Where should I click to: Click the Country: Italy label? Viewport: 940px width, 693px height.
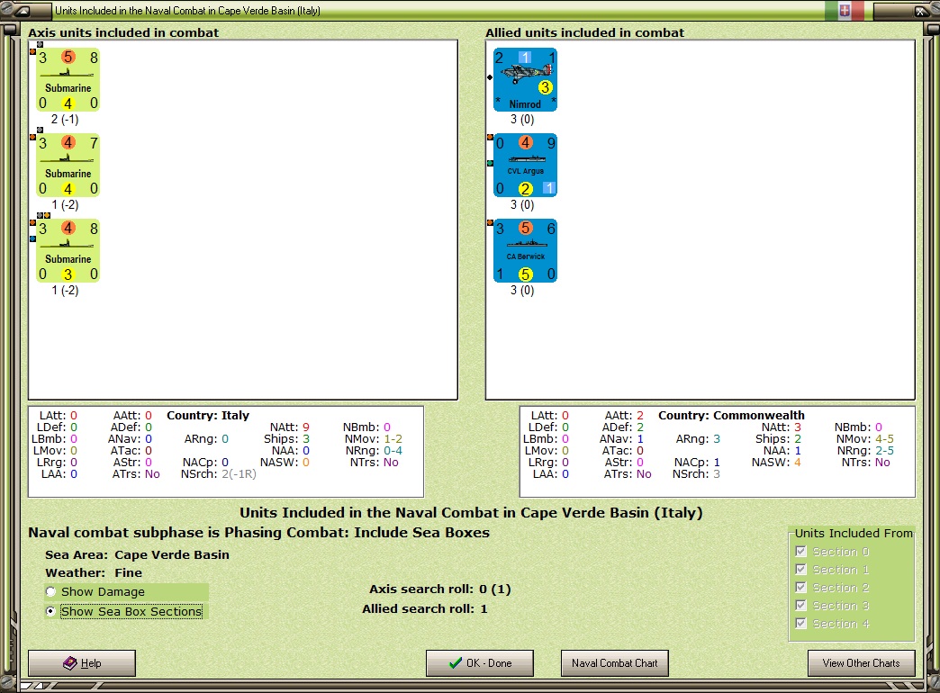tap(208, 416)
